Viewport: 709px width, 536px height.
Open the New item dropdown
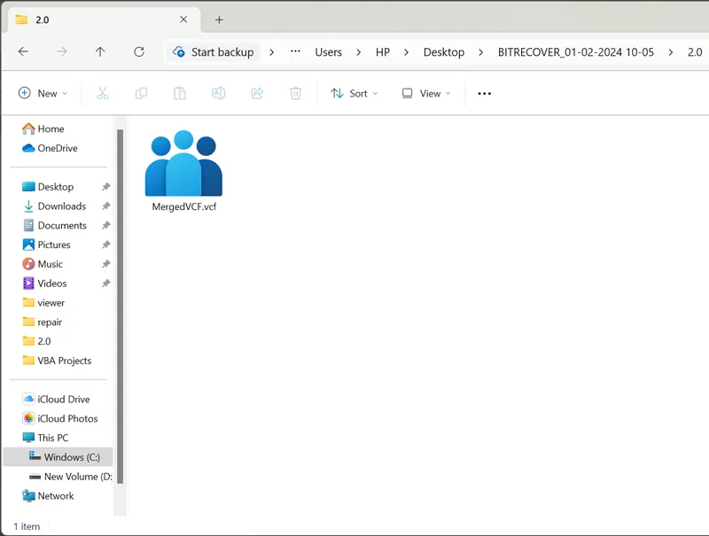pyautogui.click(x=43, y=93)
